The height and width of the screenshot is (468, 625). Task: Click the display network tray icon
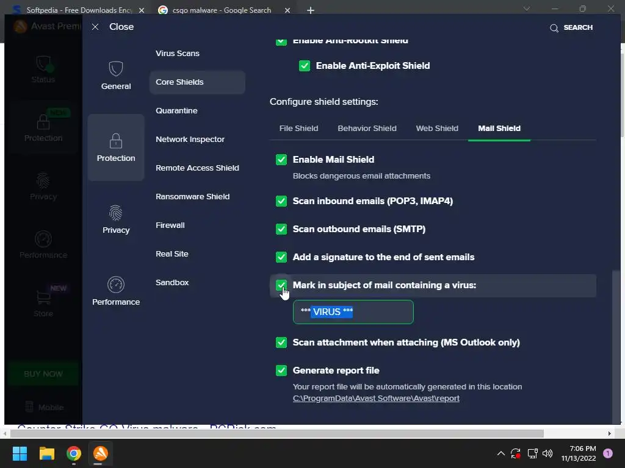(x=532, y=453)
